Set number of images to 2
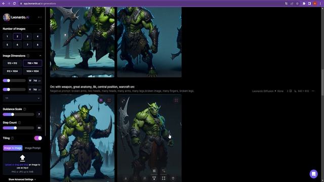This screenshot has width=324, height=182. pyautogui.click(x=17, y=36)
